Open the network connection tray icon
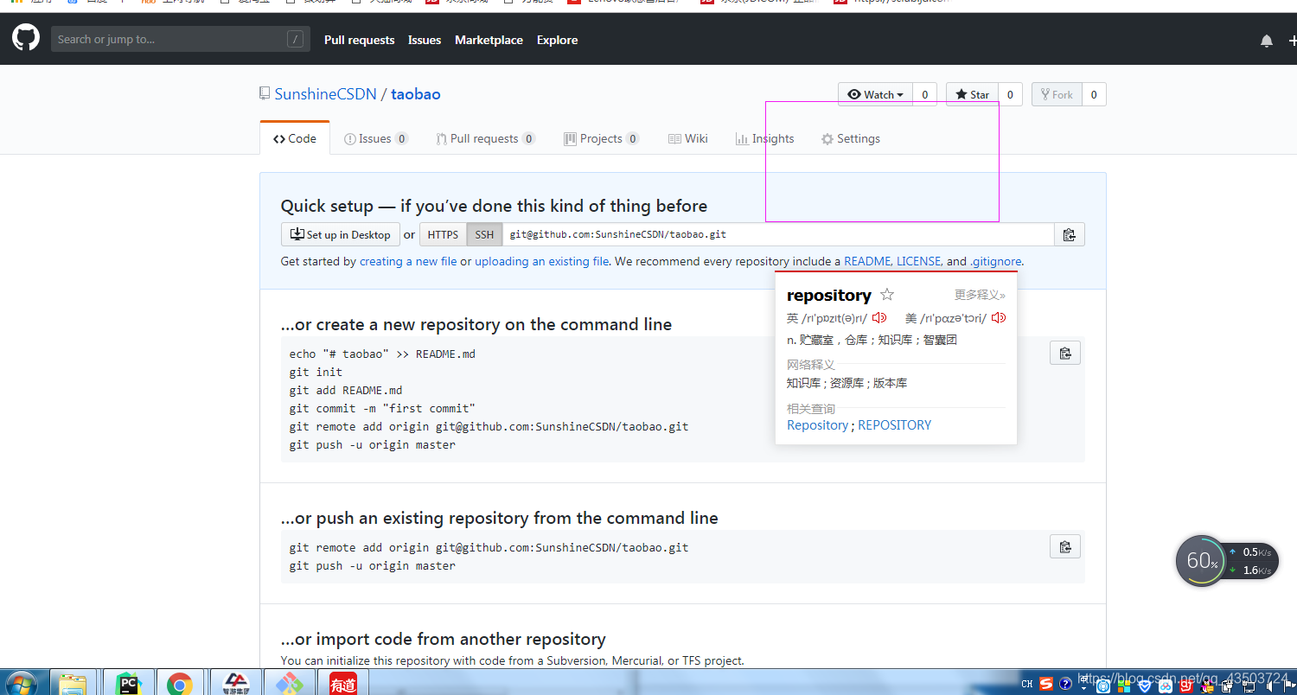The image size is (1297, 695). click(x=1249, y=685)
